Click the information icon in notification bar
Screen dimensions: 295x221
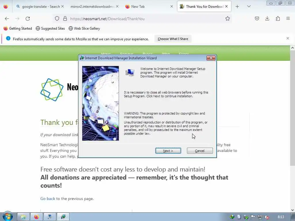tap(8, 38)
